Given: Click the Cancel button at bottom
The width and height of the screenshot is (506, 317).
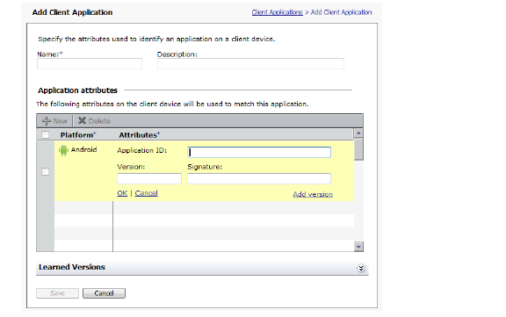Looking at the screenshot, I should pyautogui.click(x=104, y=293).
